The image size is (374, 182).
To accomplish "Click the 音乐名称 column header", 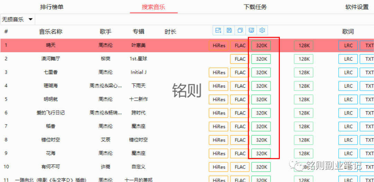I will pyautogui.click(x=51, y=32).
